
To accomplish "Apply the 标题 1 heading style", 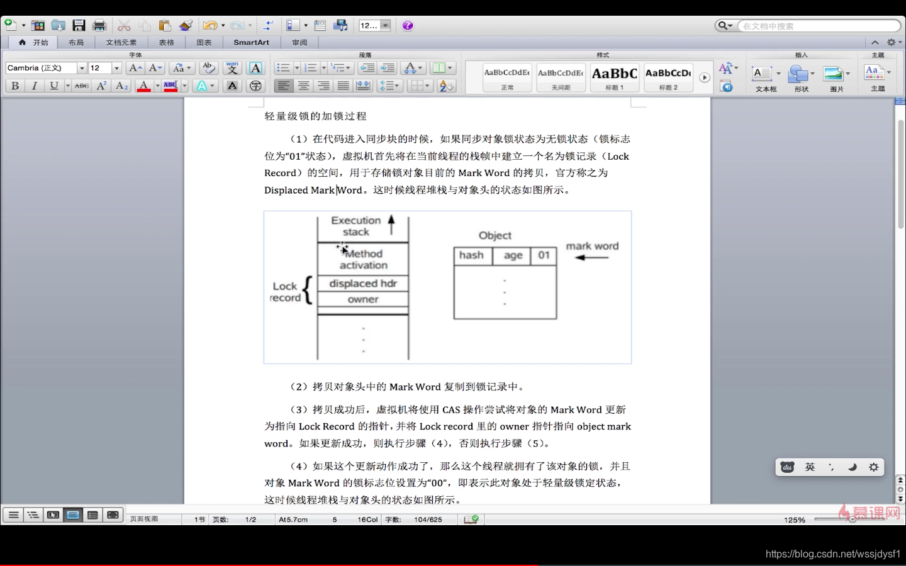I will point(615,77).
